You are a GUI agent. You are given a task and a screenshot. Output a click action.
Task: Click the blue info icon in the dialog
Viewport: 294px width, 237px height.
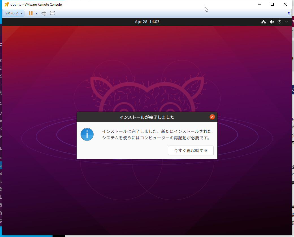(x=87, y=134)
